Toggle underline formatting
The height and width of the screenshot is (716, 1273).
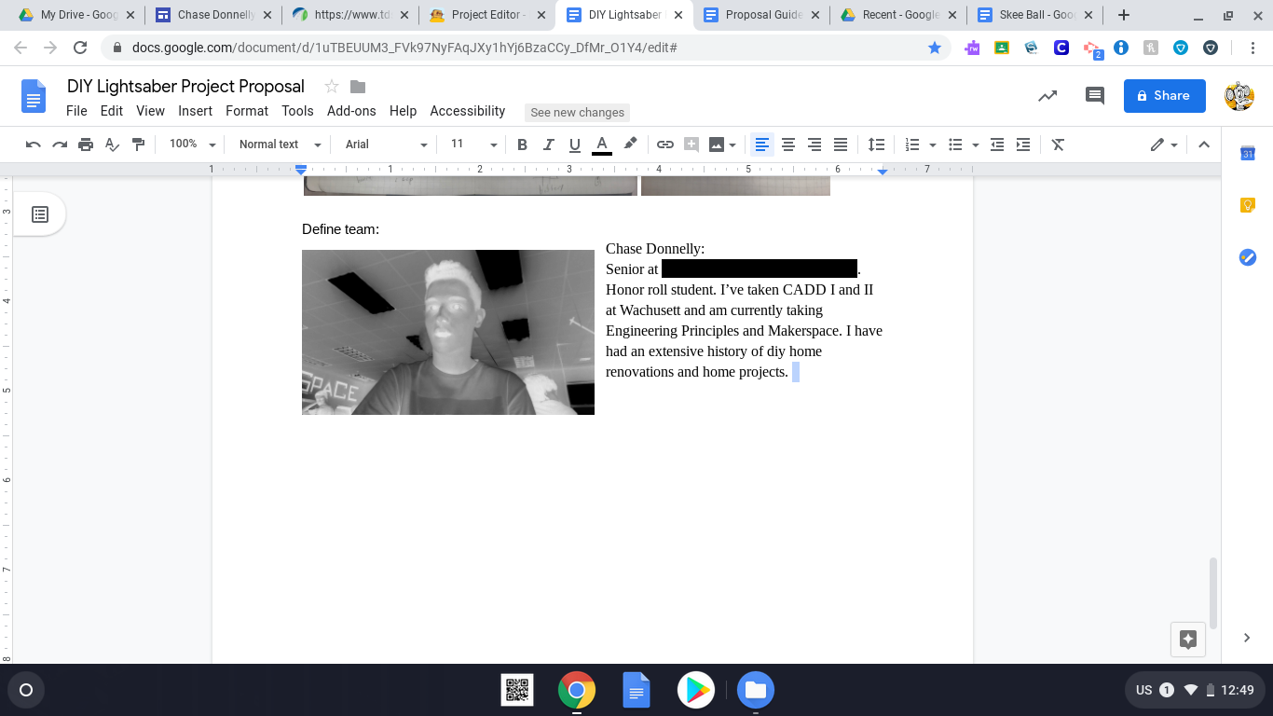coord(574,145)
